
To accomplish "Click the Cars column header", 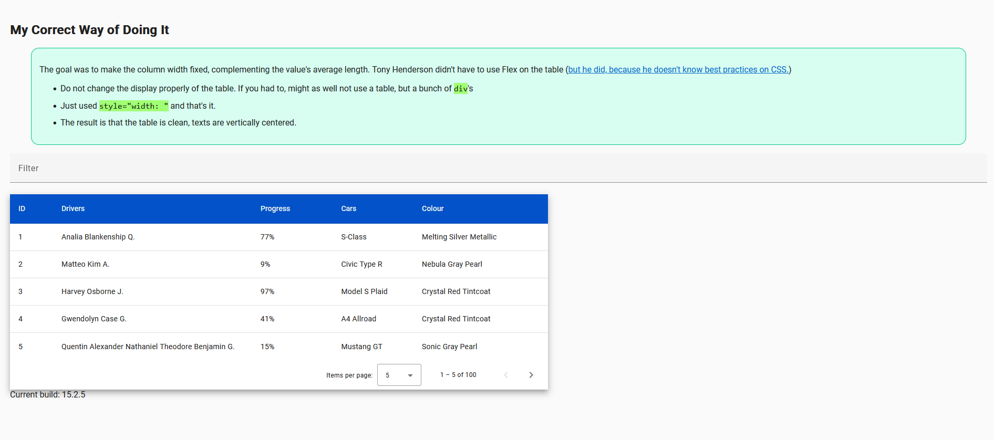I will (348, 209).
